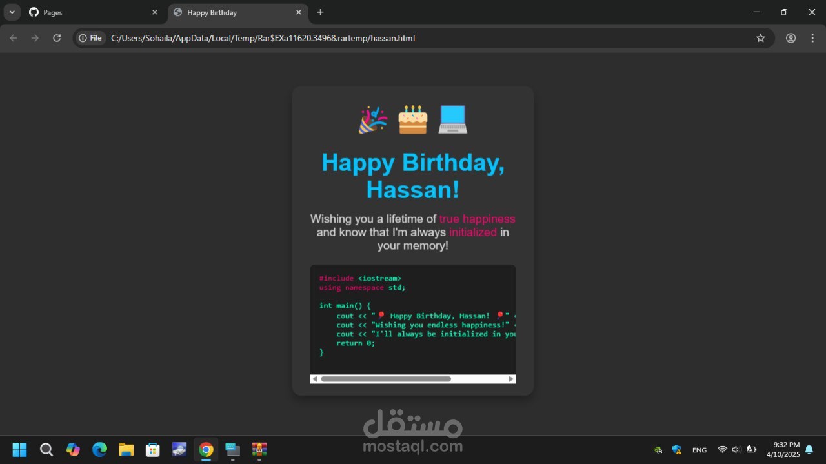This screenshot has height=464, width=826.
Task: Click the party popper emoji
Action: pyautogui.click(x=373, y=120)
